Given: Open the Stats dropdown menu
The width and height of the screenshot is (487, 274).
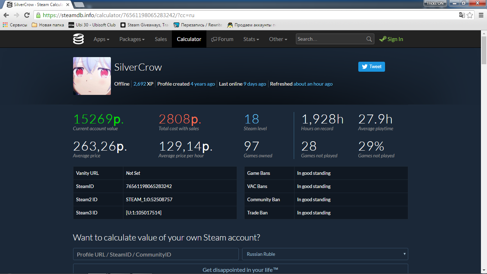Looking at the screenshot, I should tap(251, 39).
